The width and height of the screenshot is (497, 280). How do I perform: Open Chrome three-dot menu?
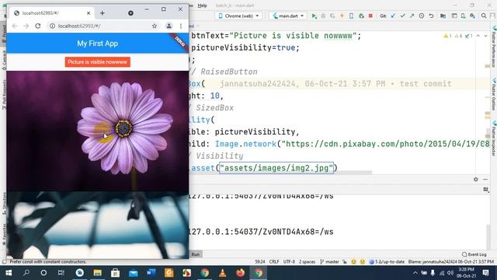click(x=181, y=26)
